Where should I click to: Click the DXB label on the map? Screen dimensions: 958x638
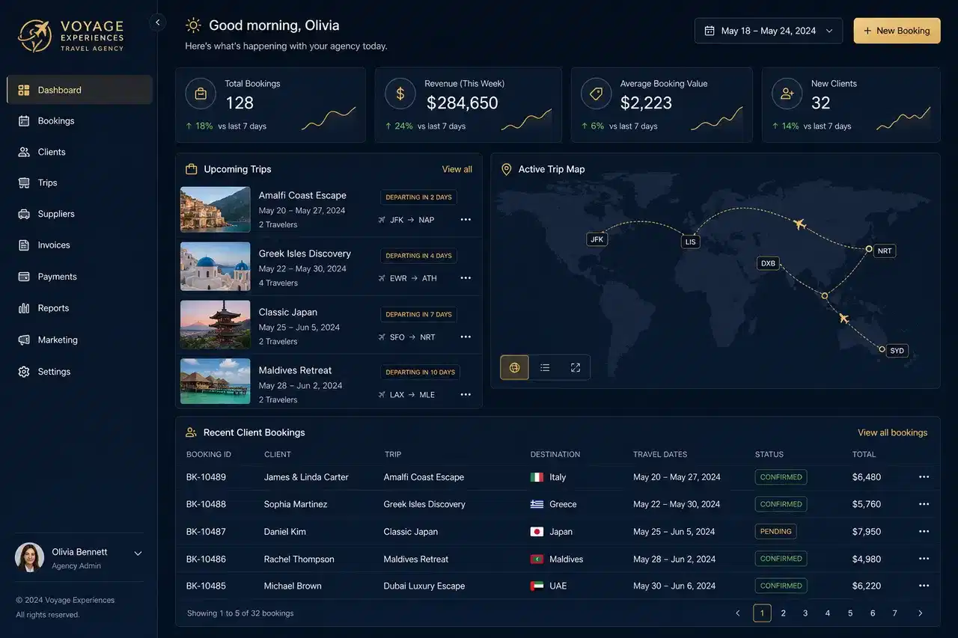tap(768, 263)
